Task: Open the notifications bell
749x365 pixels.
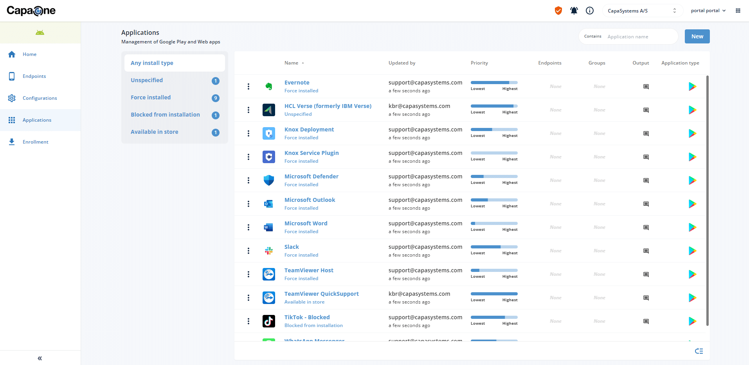Action: click(x=574, y=11)
